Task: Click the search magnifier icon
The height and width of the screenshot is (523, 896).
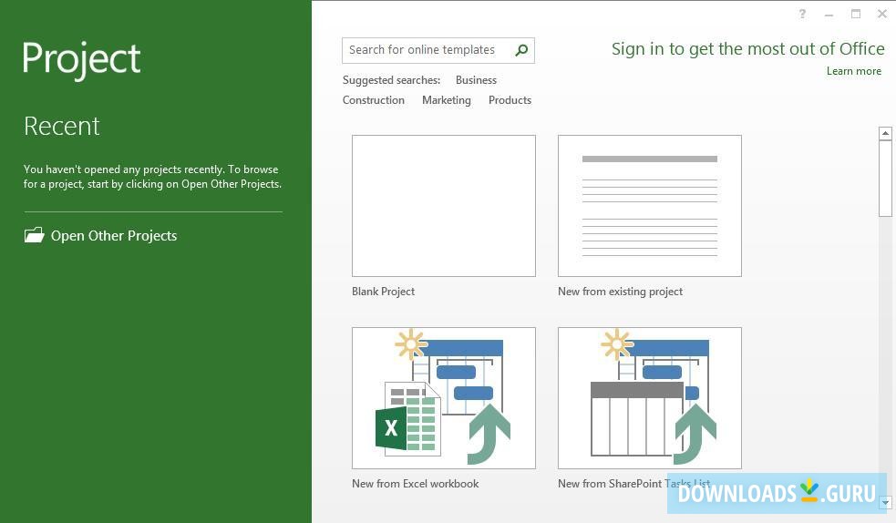Action: 521,50
